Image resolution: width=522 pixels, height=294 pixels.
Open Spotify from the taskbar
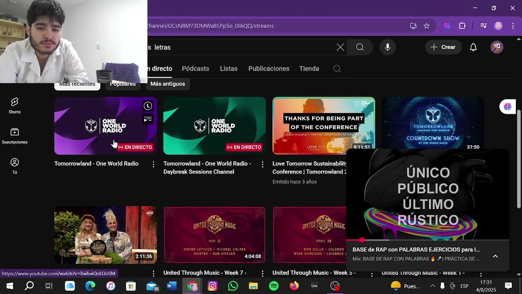click(x=274, y=286)
